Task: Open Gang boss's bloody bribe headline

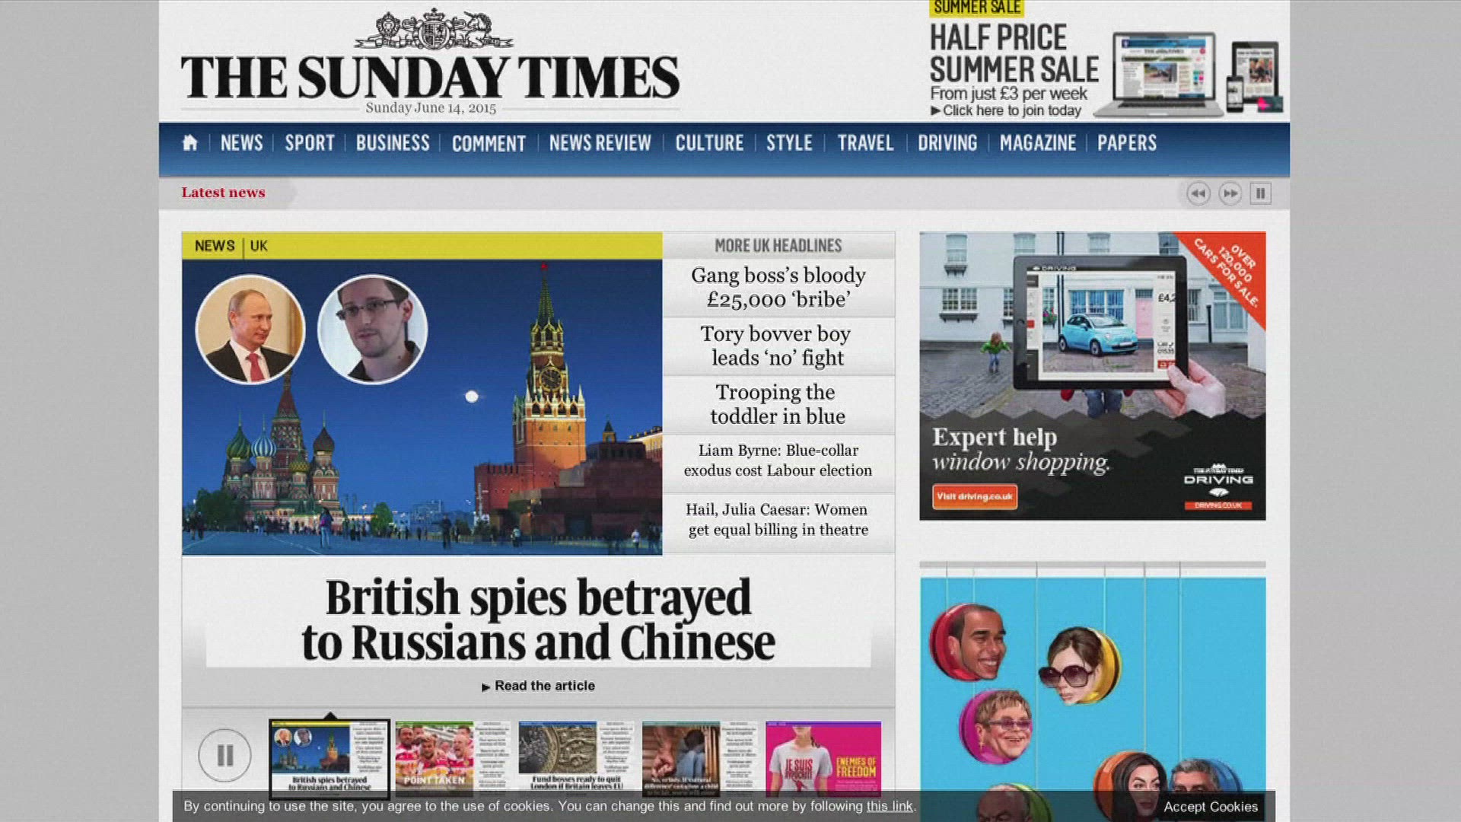Action: (x=778, y=287)
